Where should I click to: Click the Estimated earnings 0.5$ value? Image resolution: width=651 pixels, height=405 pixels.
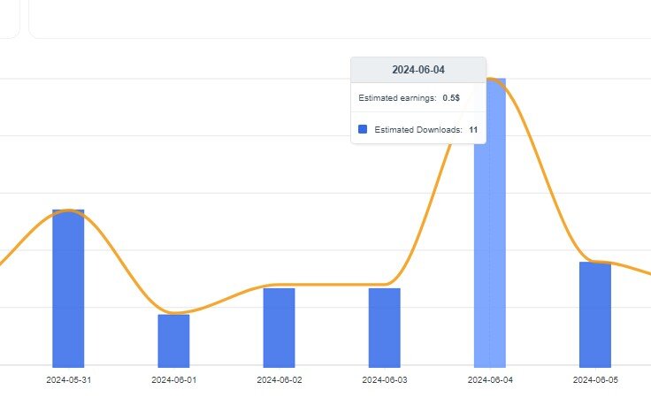[451, 98]
